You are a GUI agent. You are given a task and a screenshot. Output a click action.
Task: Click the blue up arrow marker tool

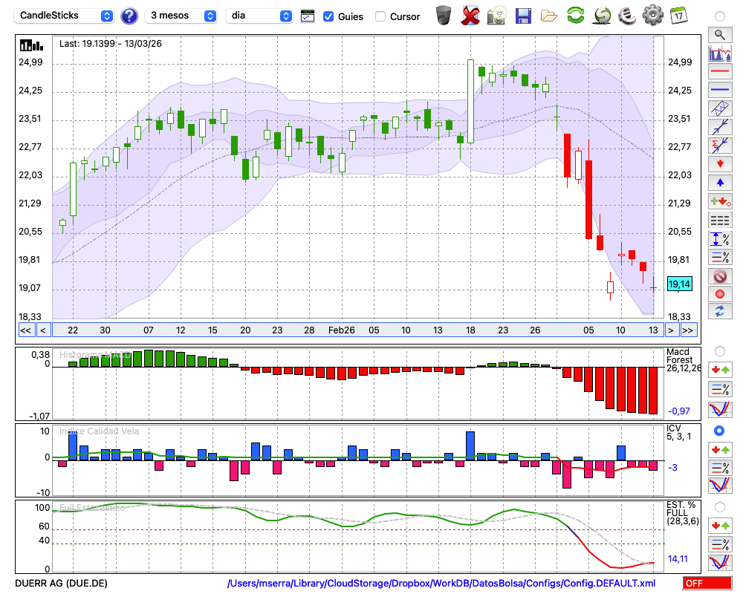coord(720,183)
